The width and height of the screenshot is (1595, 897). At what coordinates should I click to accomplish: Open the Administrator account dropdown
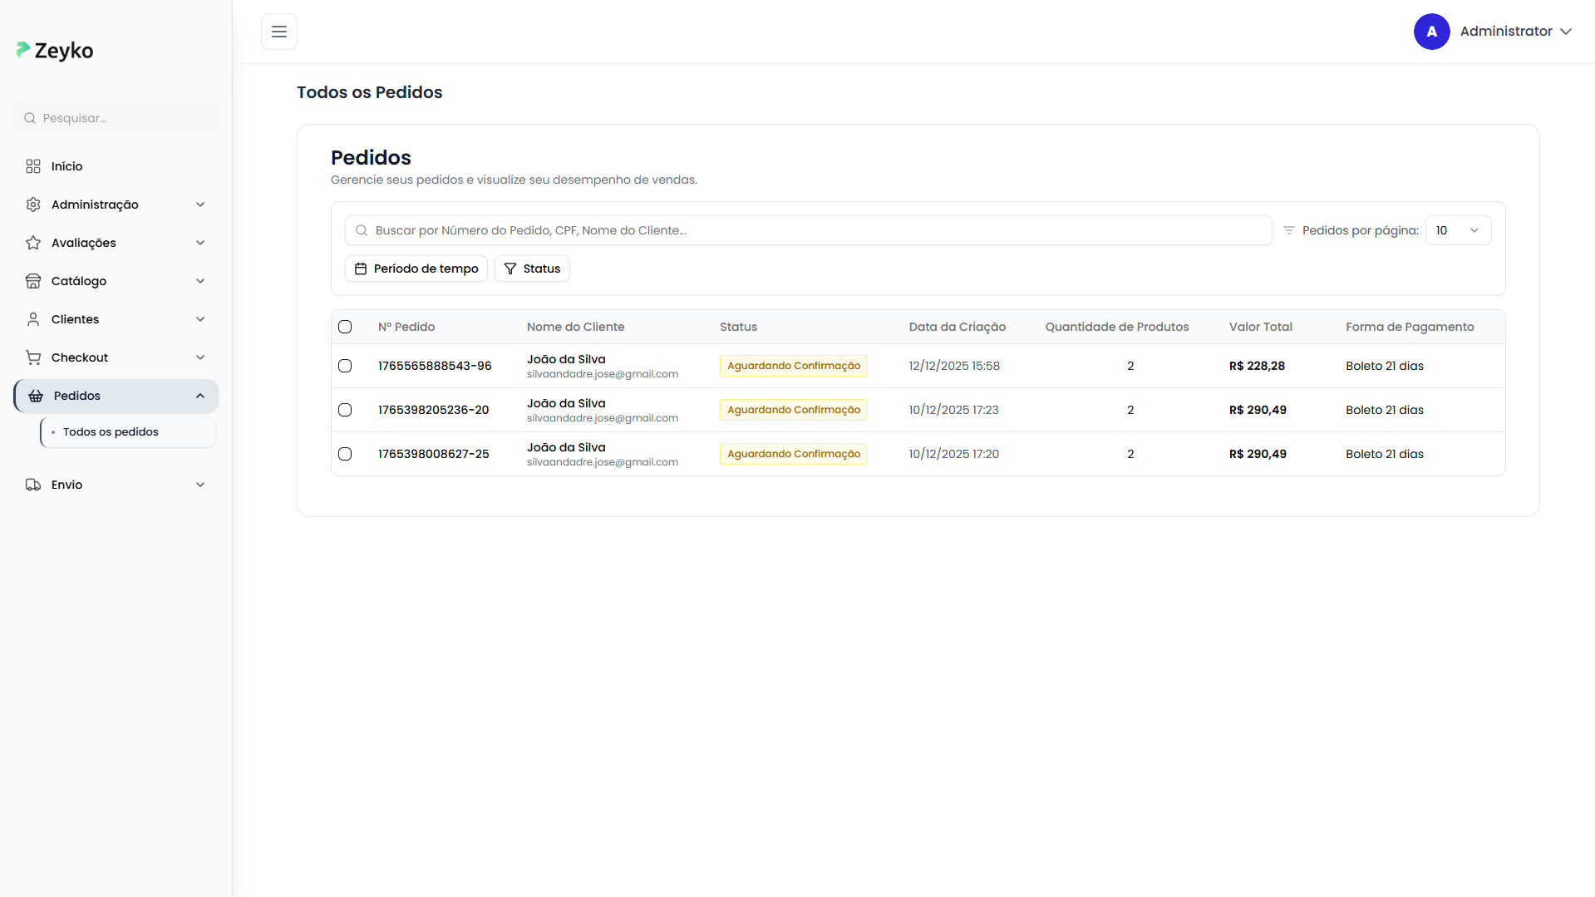[x=1515, y=32]
